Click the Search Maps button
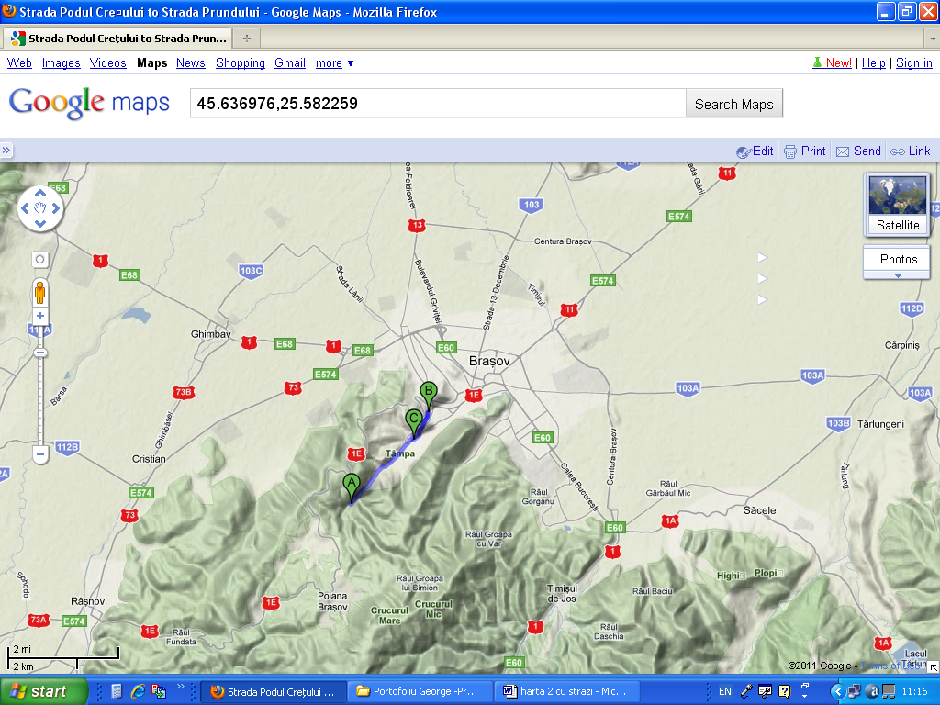 734,104
